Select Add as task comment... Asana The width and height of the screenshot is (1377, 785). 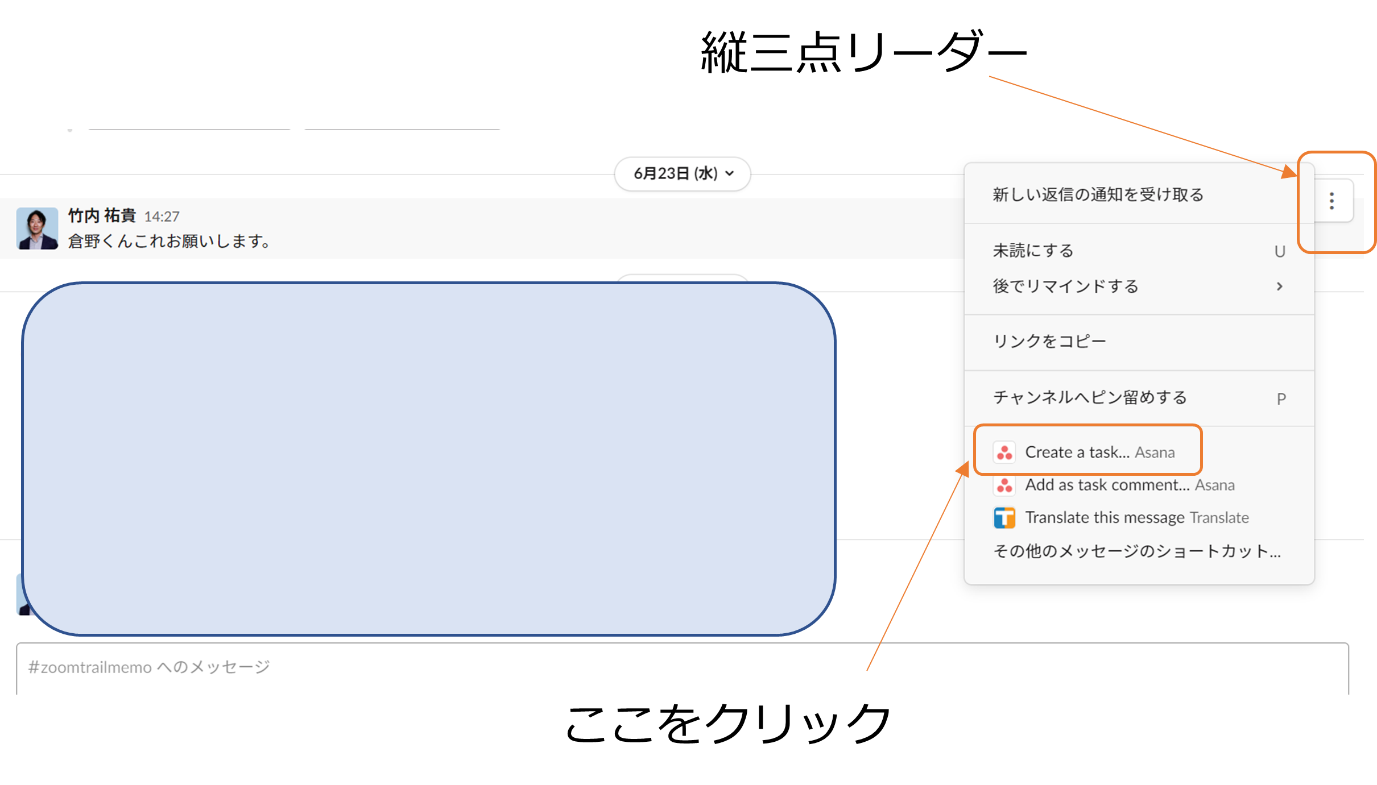coord(1139,485)
